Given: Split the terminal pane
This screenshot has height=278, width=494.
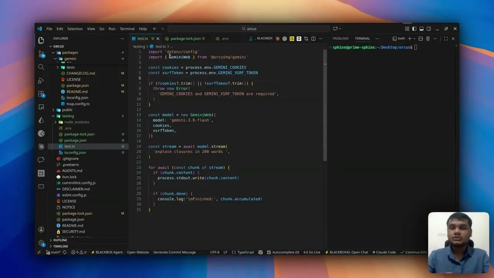Looking at the screenshot, I should pyautogui.click(x=421, y=39).
